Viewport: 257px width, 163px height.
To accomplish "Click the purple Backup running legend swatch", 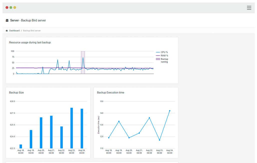I will [x=158, y=59].
